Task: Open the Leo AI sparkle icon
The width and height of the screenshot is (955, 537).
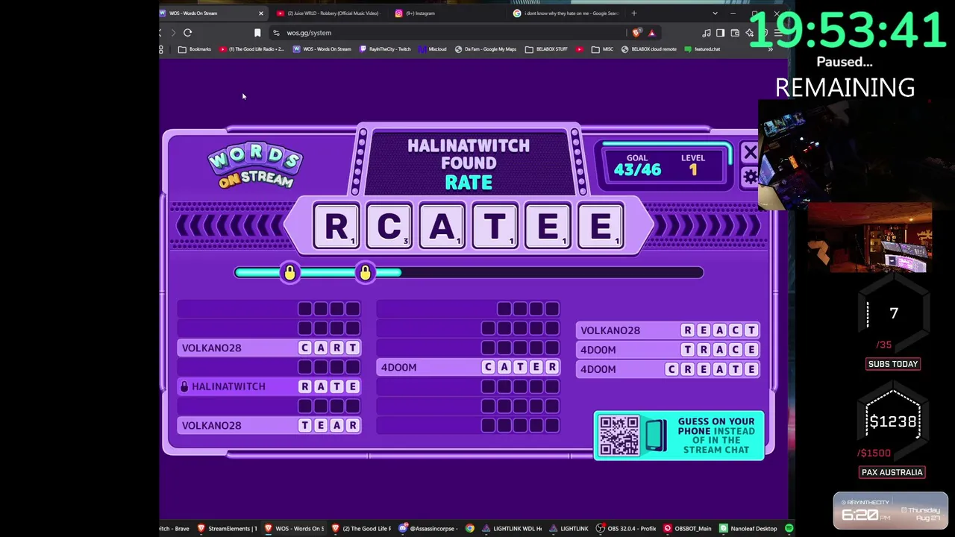Action: [x=749, y=33]
